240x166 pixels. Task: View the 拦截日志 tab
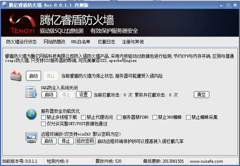pyautogui.click(x=106, y=42)
